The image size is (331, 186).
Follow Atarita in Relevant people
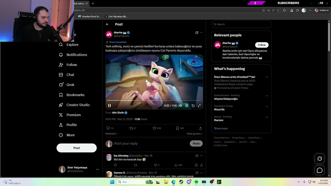click(x=262, y=45)
